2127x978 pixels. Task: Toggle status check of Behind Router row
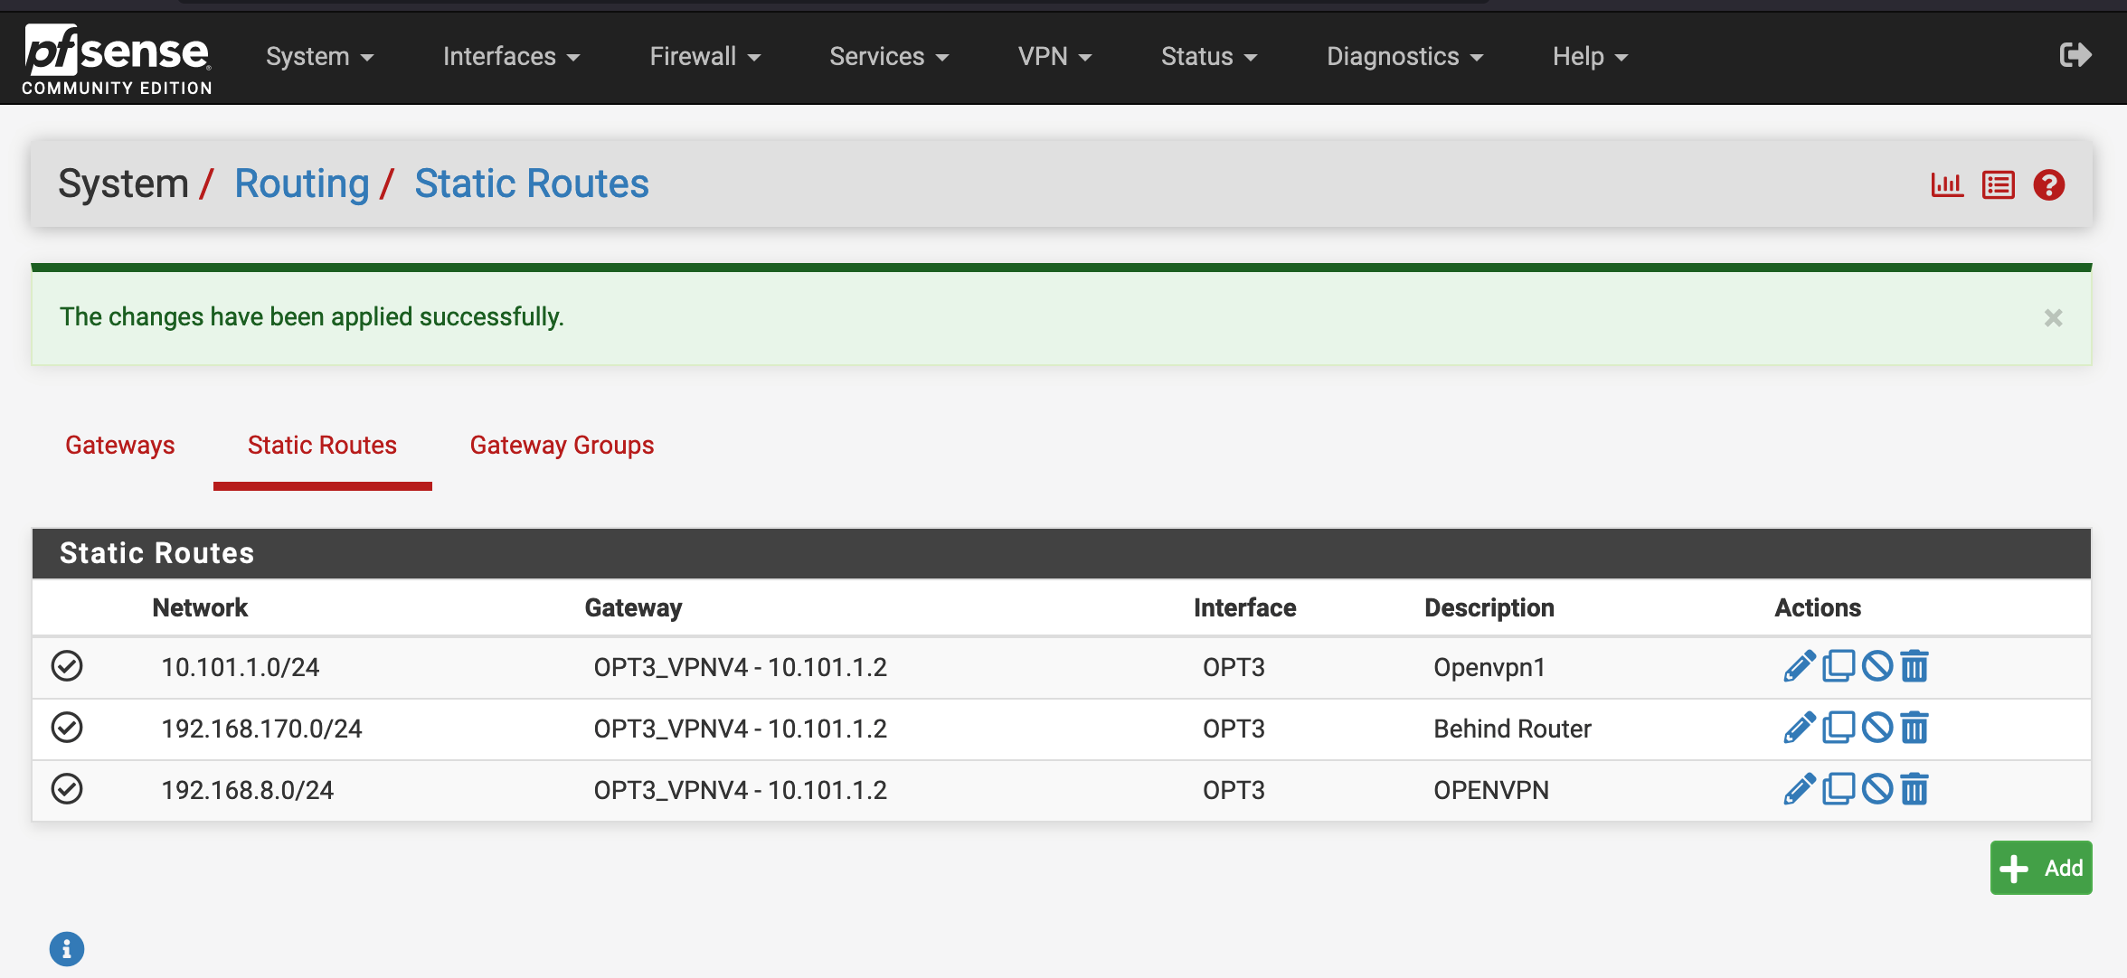point(67,728)
